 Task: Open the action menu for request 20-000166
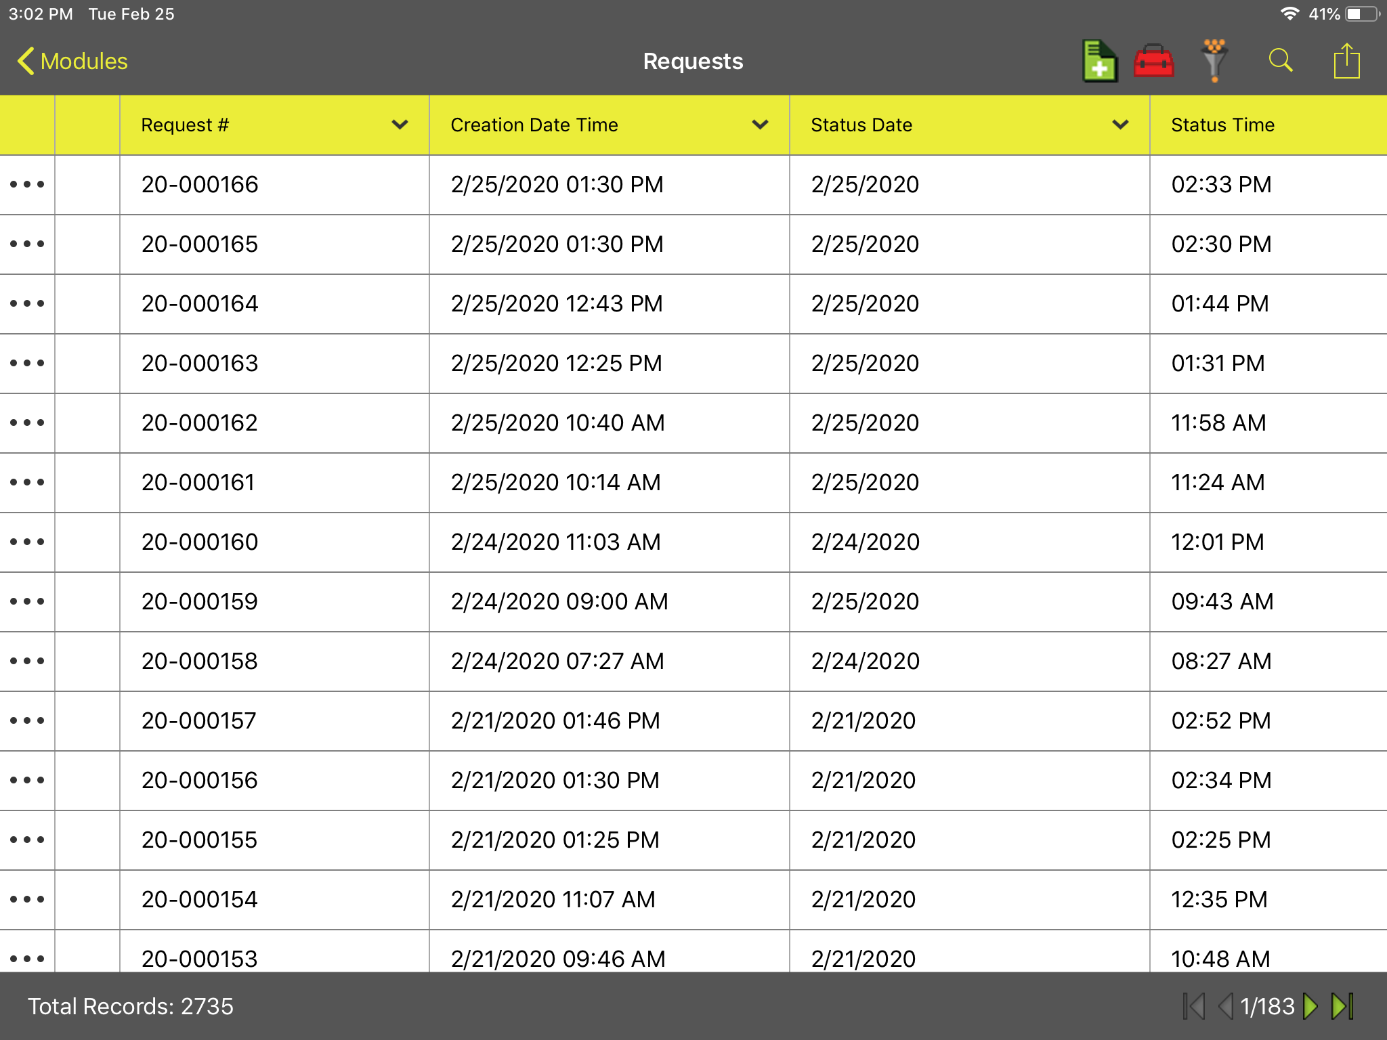(27, 184)
